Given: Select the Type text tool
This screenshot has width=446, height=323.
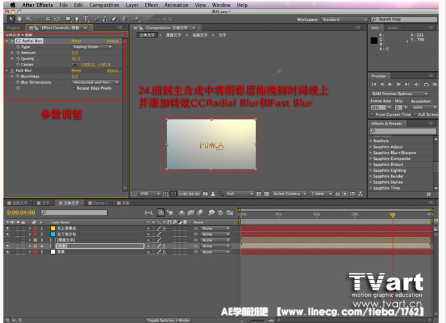Looking at the screenshot, I should point(86,19).
